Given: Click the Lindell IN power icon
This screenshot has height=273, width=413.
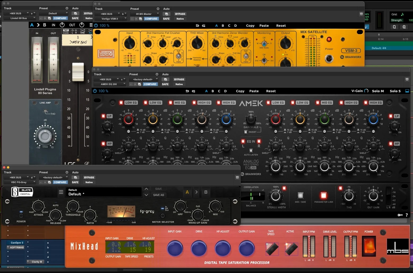Looking at the screenshot, I should [x=62, y=25].
